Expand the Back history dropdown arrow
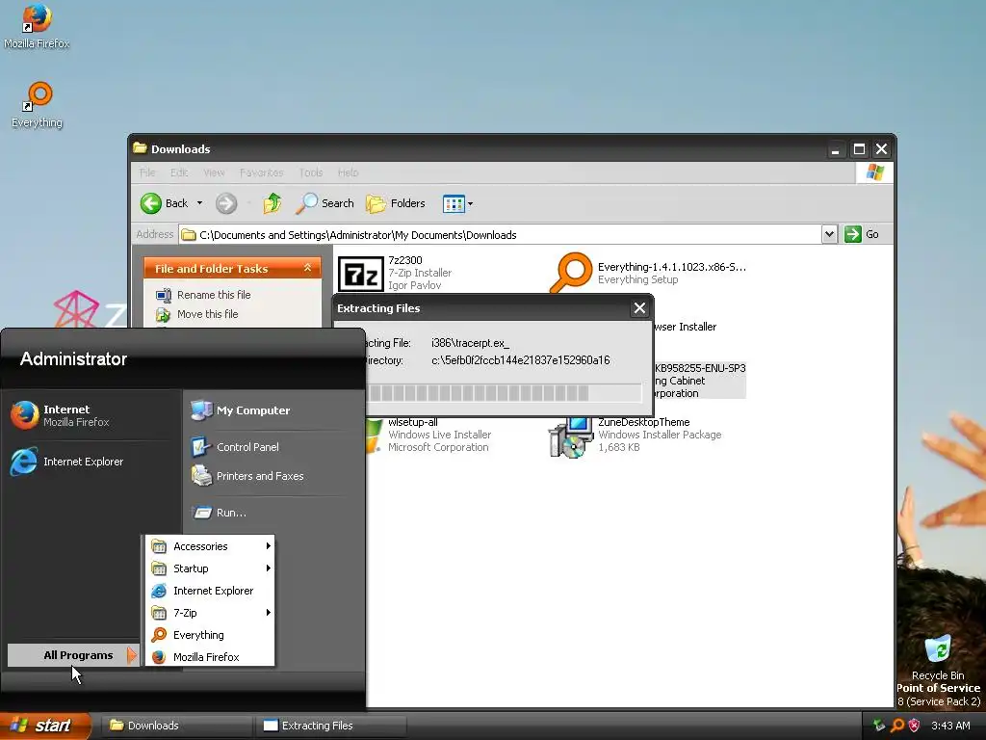This screenshot has height=740, width=986. [x=199, y=203]
